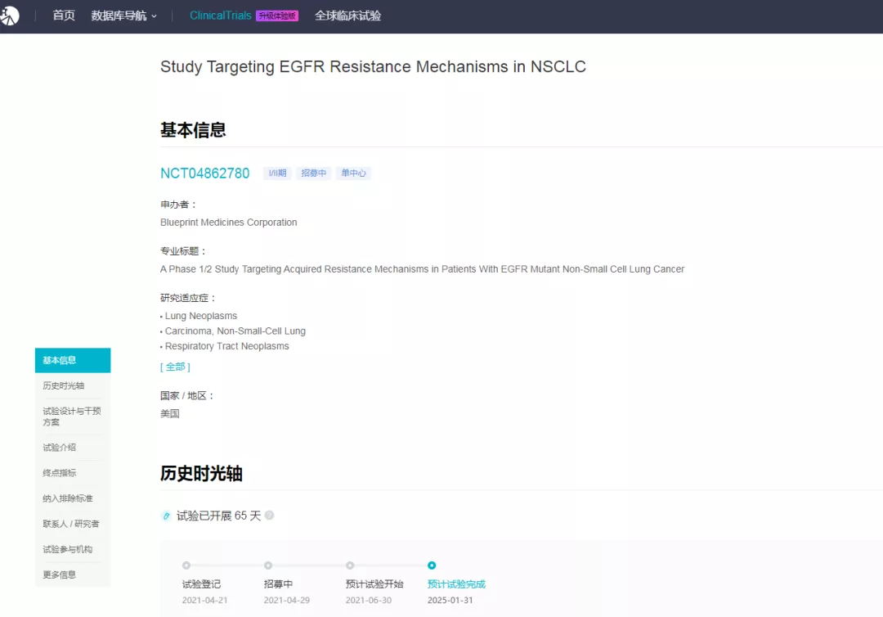Image resolution: width=883 pixels, height=617 pixels.
Task: Click the 试验登记 timeline marker dot
Action: coord(186,565)
